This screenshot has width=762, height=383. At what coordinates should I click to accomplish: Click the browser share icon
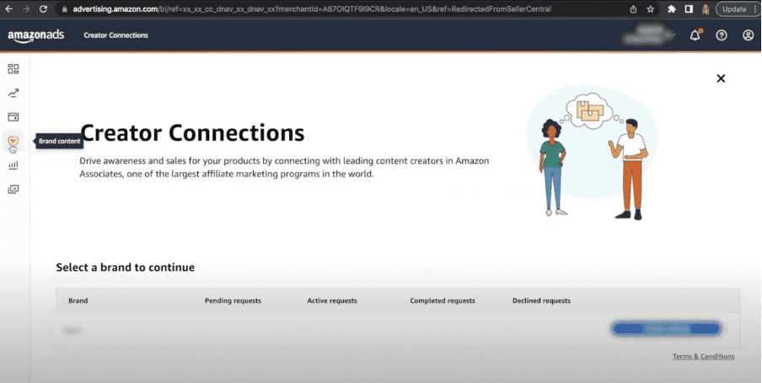click(633, 8)
